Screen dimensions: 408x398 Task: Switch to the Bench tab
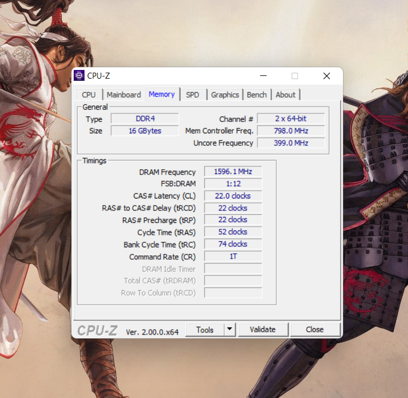pos(257,95)
